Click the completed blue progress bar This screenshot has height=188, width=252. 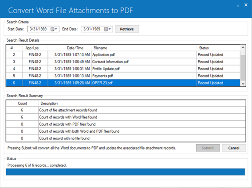(126, 172)
